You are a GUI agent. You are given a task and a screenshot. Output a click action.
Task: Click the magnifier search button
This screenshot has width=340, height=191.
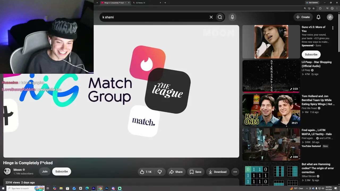pyautogui.click(x=220, y=17)
